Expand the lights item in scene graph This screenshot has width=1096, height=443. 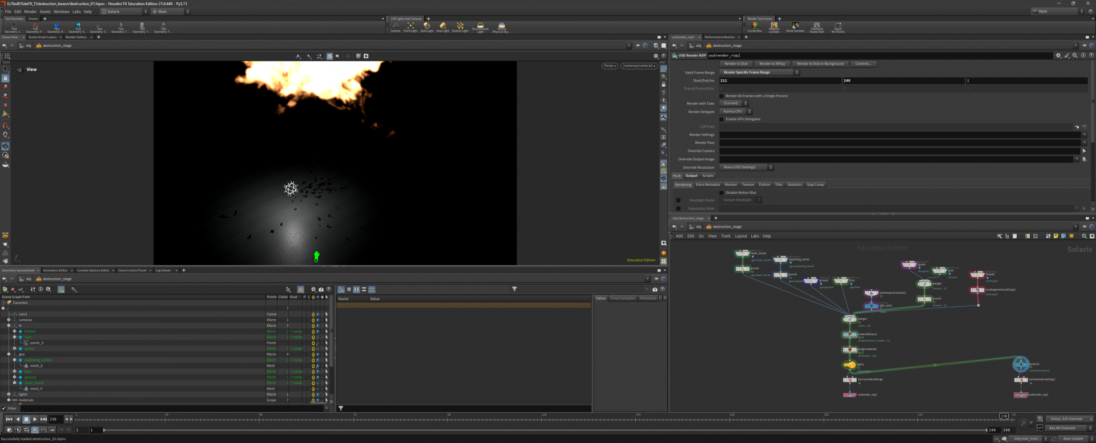[9, 394]
